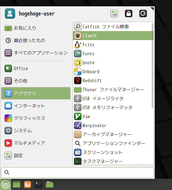Open Catfish ファイル検索 magnifier icon
Screen dimensions: 172x190
(78, 27)
